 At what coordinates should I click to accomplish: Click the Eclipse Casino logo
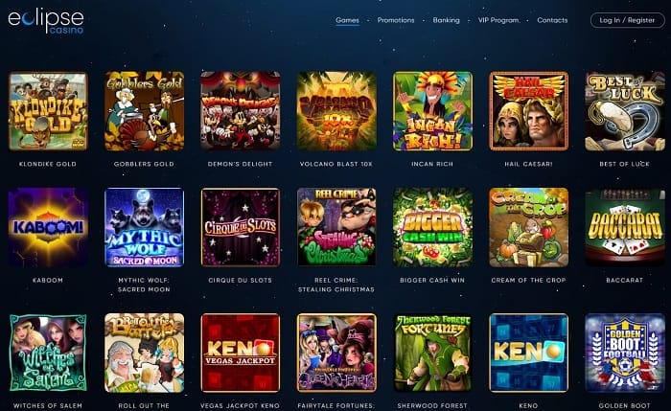coord(46,21)
